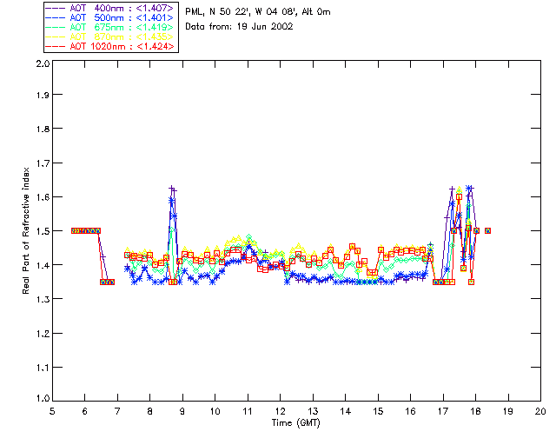Click the 5 x-axis tick label
Image resolution: width=556 pixels, height=445 pixels.
point(52,411)
